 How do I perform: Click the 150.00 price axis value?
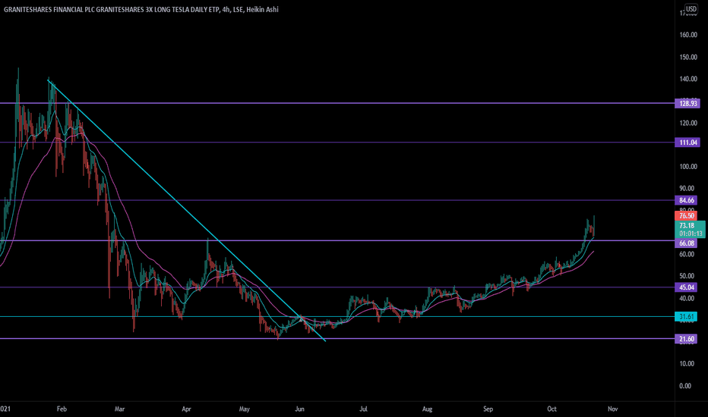688,58
